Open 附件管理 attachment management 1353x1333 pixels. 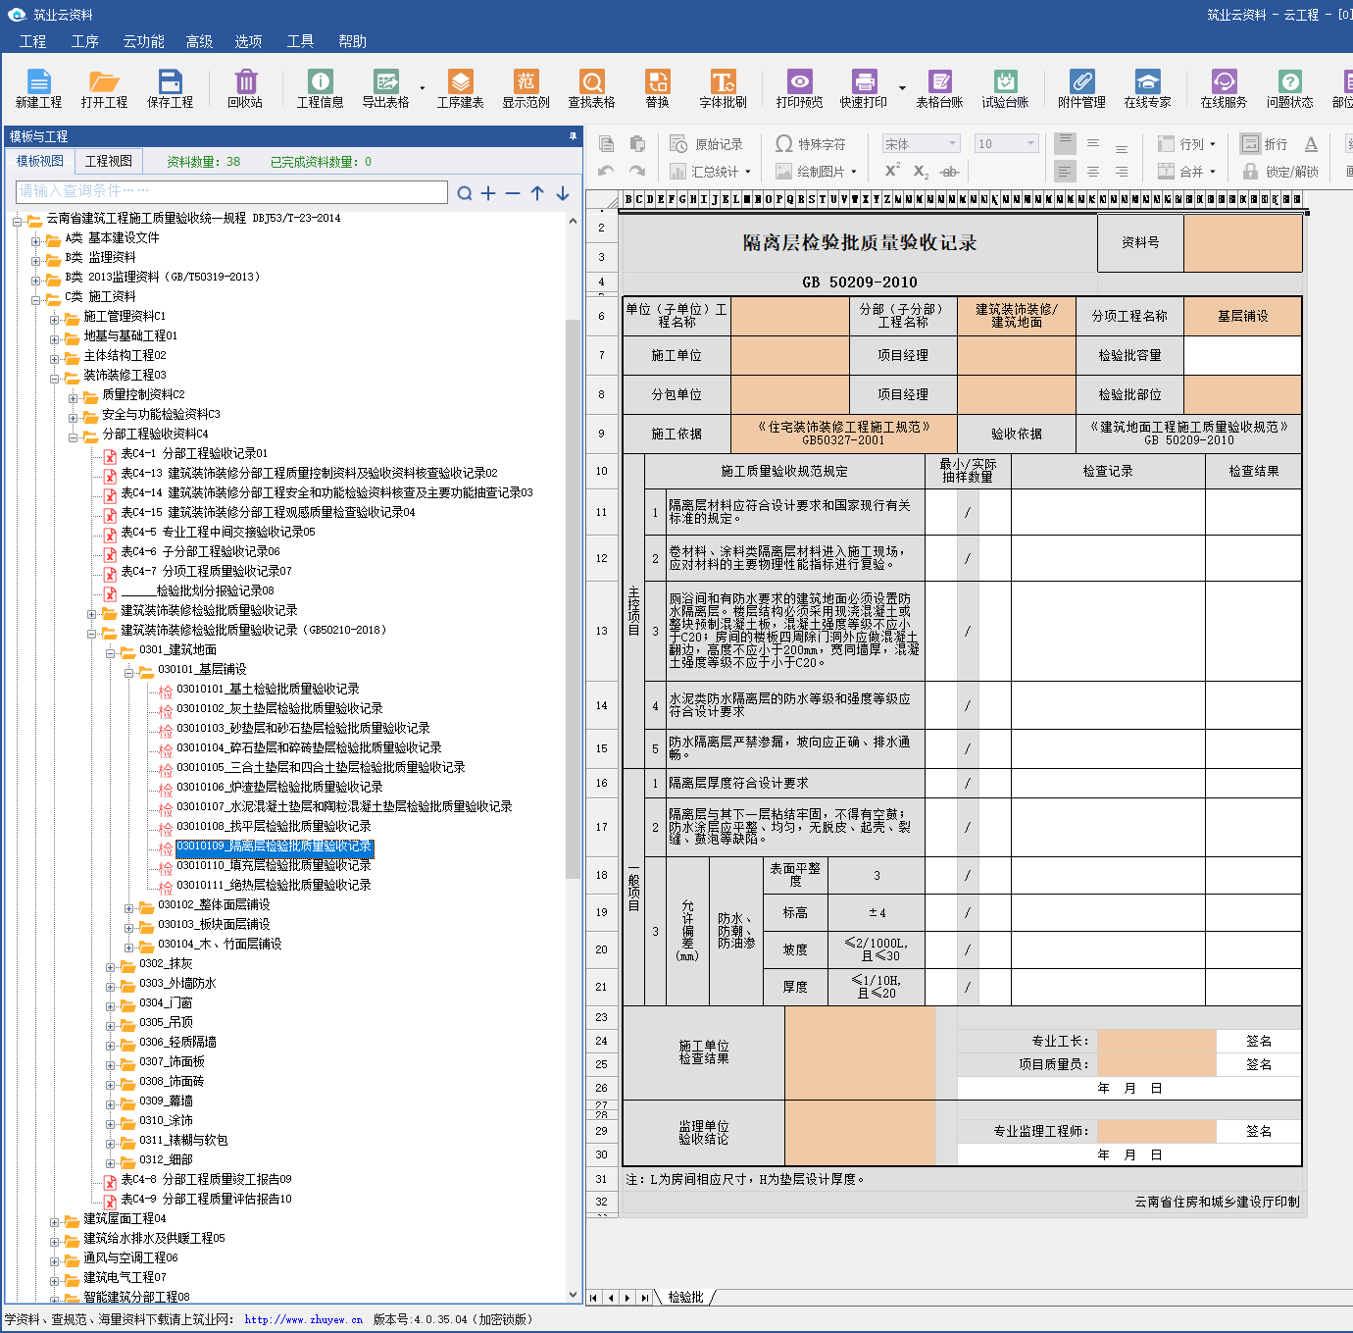click(1081, 88)
